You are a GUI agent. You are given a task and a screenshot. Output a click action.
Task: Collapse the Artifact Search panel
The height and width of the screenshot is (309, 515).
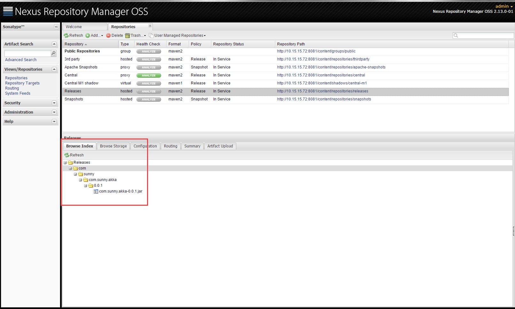click(54, 44)
